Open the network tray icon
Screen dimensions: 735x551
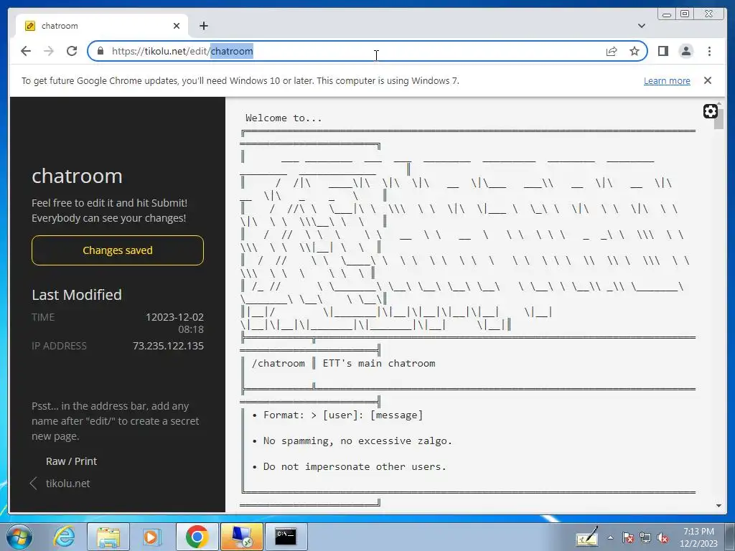tap(645, 538)
